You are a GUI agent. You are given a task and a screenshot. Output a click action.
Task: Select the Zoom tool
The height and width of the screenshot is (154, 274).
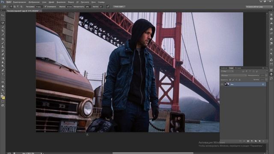click(x=3, y=90)
